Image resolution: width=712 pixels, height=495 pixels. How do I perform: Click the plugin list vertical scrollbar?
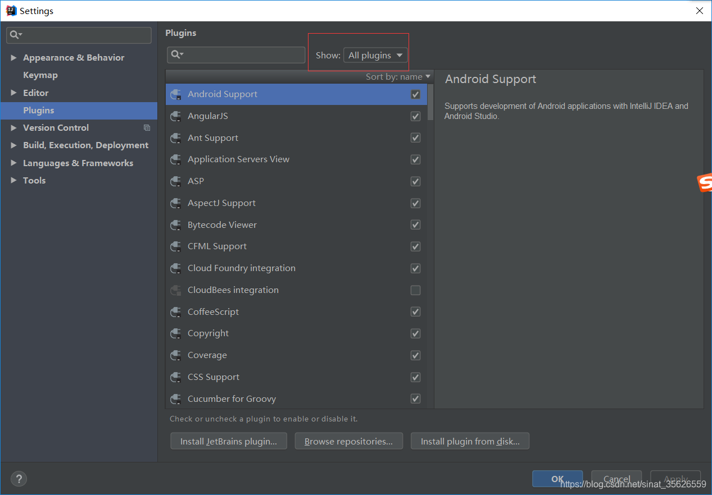pos(430,102)
